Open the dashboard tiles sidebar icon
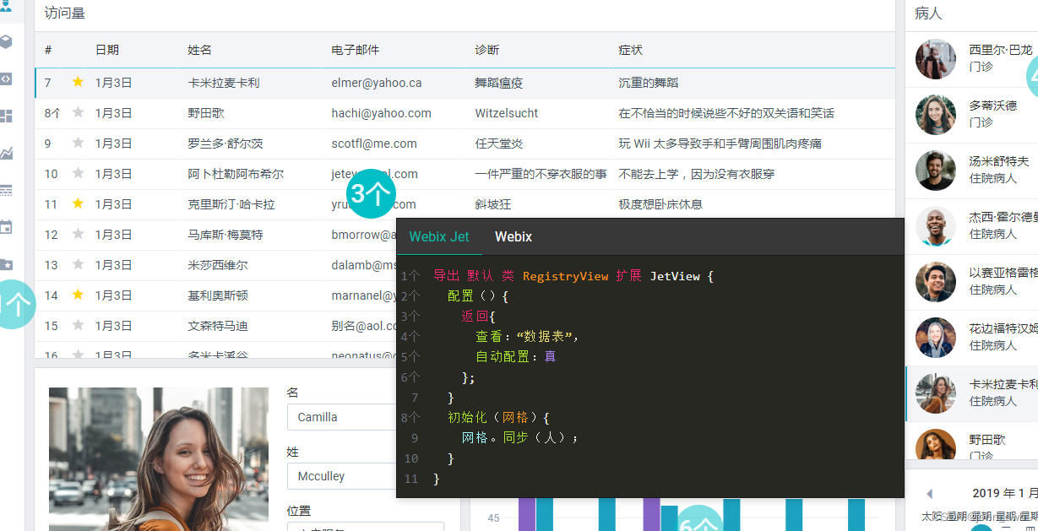Screen dimensions: 1038x531 pos(6,116)
